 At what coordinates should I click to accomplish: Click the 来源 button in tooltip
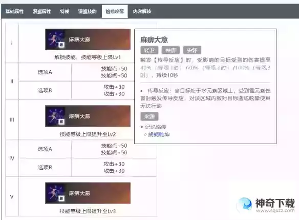[149, 116]
